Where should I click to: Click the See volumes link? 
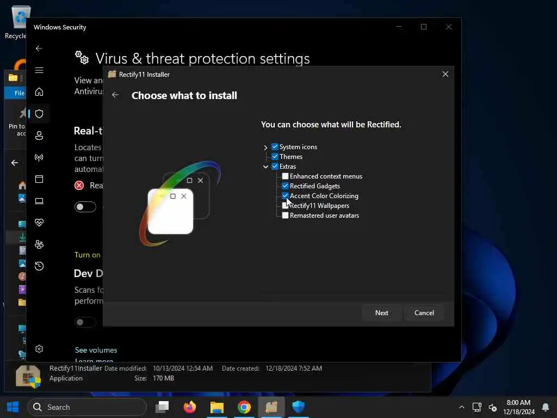[96, 350]
